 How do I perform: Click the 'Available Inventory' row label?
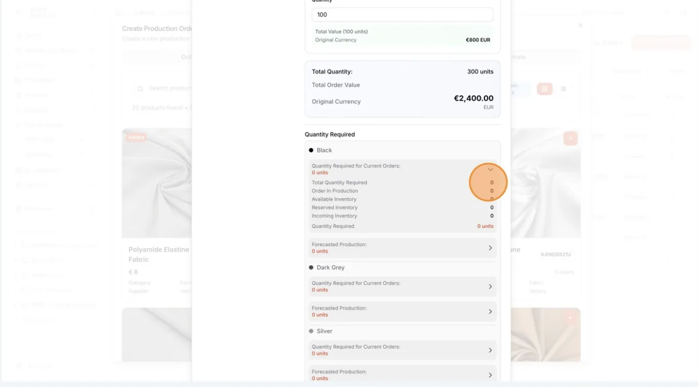coord(334,199)
